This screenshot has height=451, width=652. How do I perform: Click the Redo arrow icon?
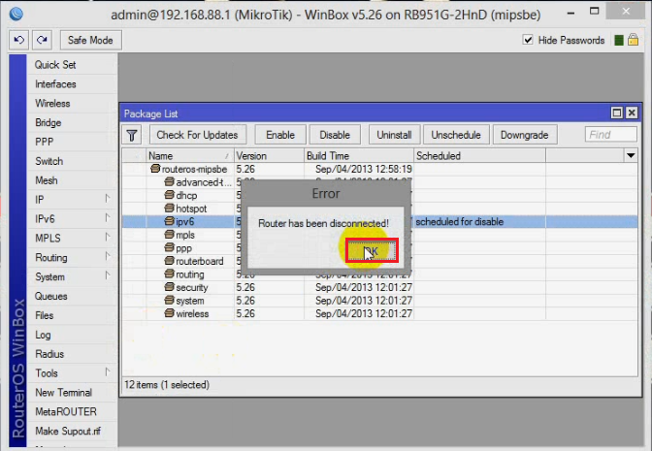click(42, 40)
